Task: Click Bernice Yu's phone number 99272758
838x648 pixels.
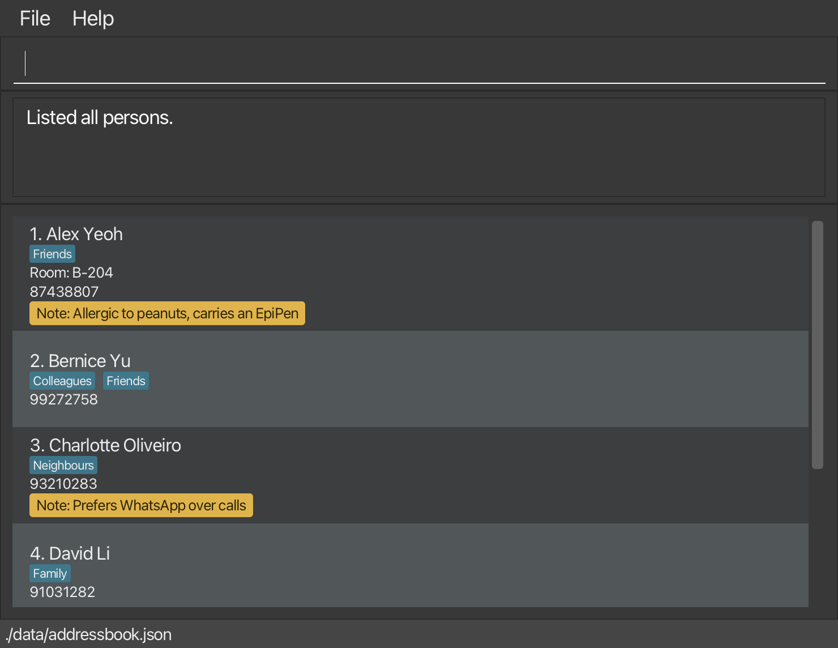Action: click(64, 399)
